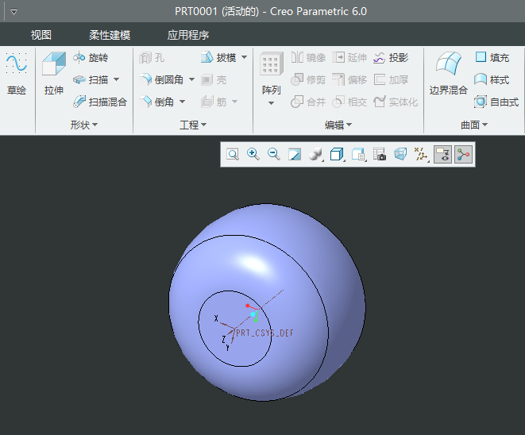Click the Zoom In magnifier
525x435 pixels.
click(253, 155)
